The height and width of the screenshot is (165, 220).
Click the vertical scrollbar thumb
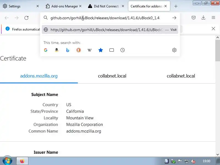[x=218, y=51]
